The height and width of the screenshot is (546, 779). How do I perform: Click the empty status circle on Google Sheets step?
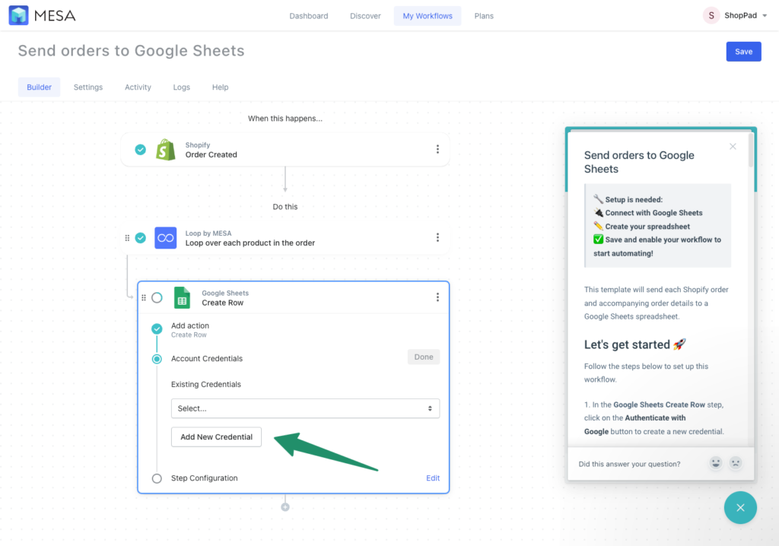tap(157, 297)
